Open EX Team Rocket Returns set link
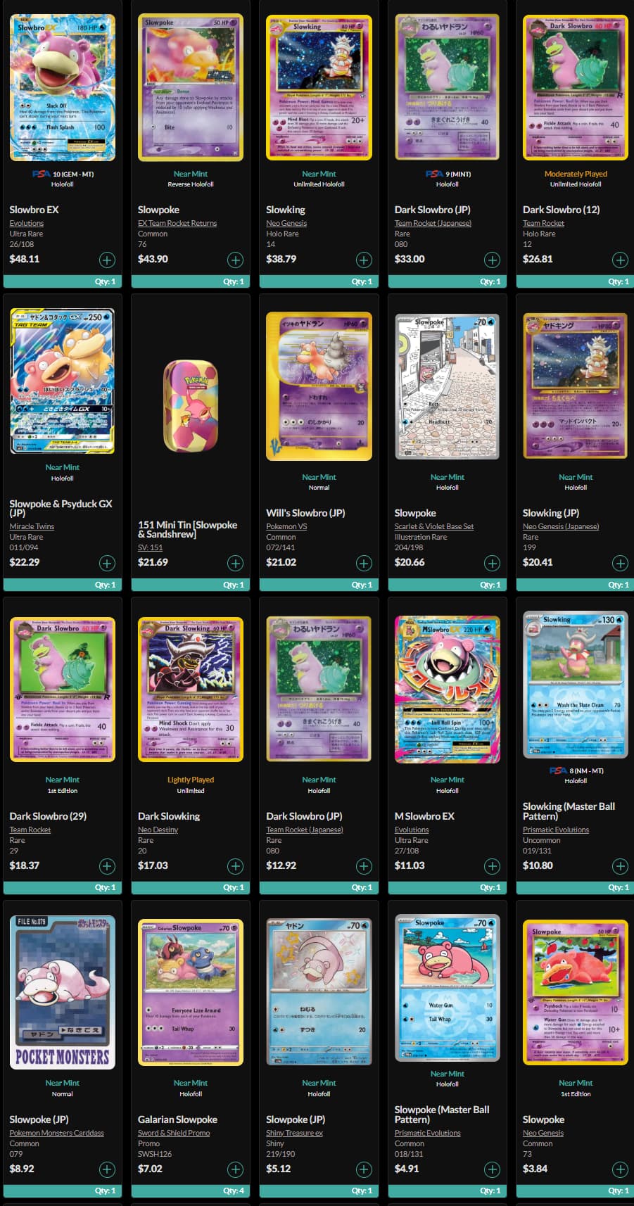 tap(177, 223)
